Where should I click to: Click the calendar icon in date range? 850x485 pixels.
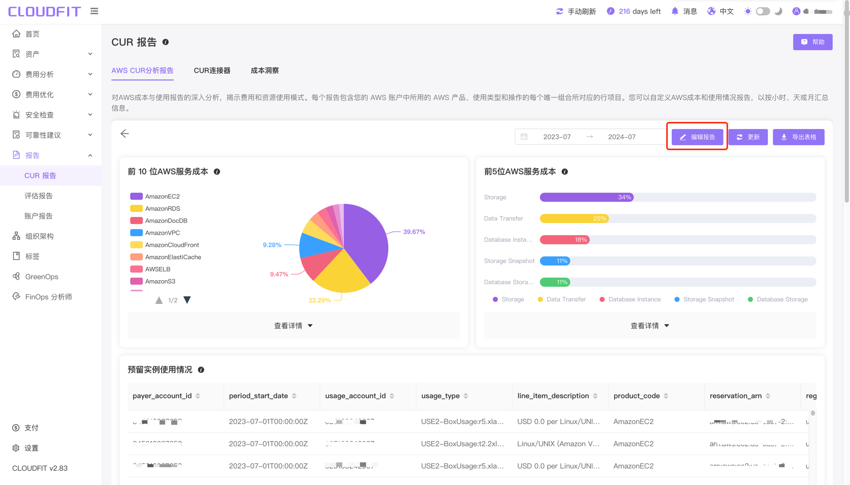pyautogui.click(x=524, y=137)
